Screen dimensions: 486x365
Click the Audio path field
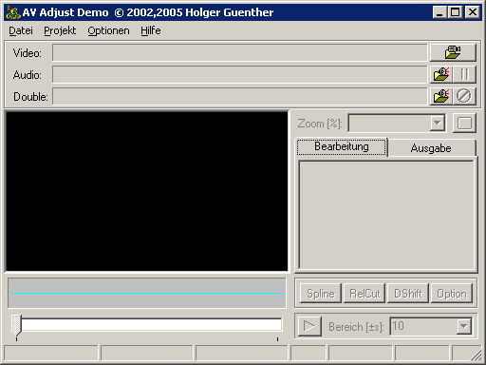click(x=240, y=75)
